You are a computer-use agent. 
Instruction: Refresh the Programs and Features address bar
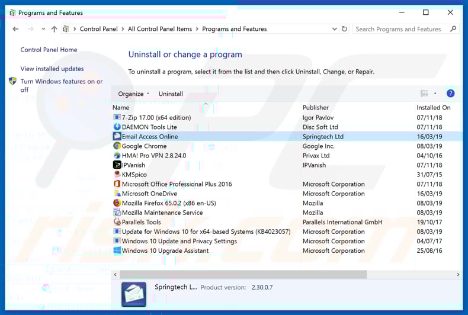click(x=344, y=29)
